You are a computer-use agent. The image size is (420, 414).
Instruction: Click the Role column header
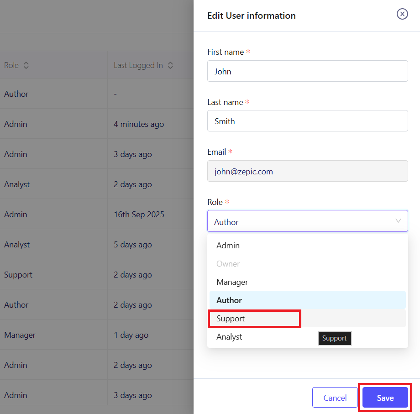coord(11,65)
